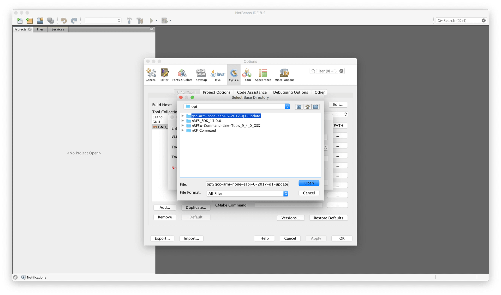
Task: Click the New Folder icon
Action: tap(316, 107)
